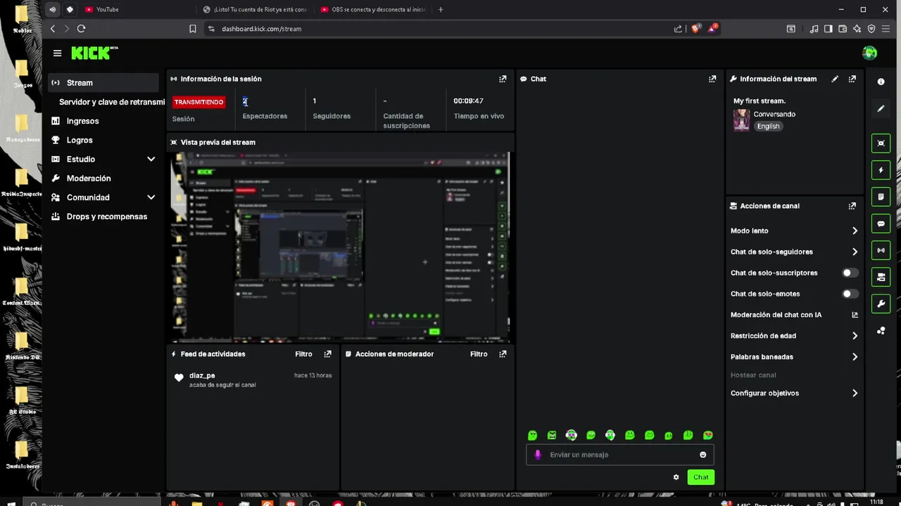Toggle the stream preview widget icon in right rail
The width and height of the screenshot is (901, 506).
pos(881,143)
